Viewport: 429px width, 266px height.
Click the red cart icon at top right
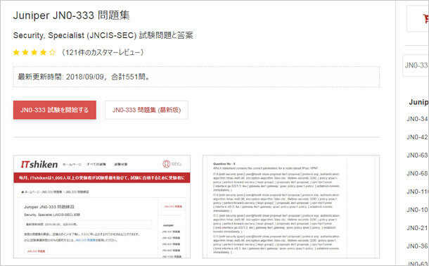[x=425, y=18]
